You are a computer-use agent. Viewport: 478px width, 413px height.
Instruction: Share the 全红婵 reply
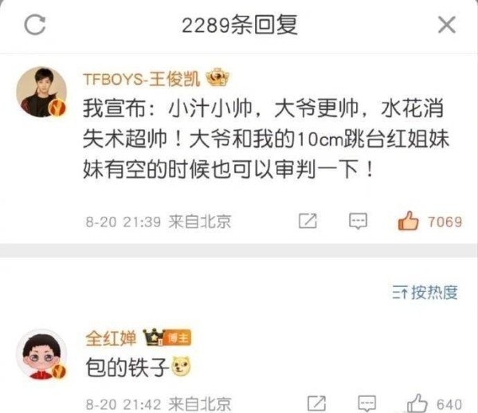[317, 403]
